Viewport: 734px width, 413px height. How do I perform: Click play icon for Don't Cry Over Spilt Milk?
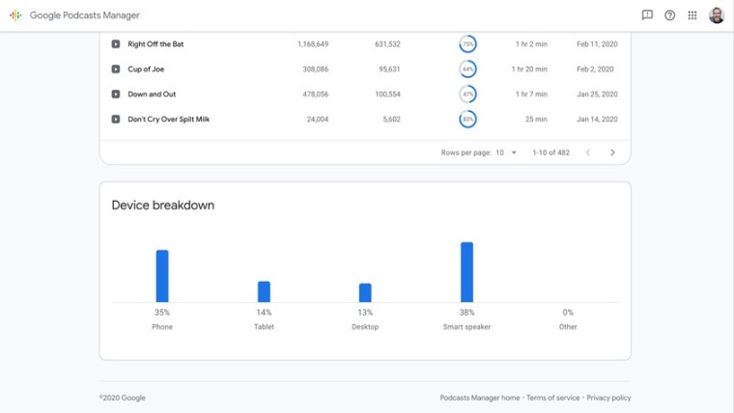point(116,120)
